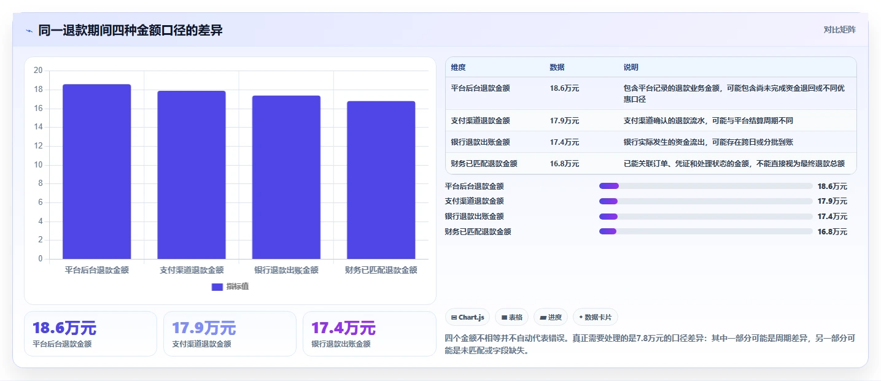Click the lightning icon beside the title
This screenshot has height=381, width=881.
click(29, 31)
